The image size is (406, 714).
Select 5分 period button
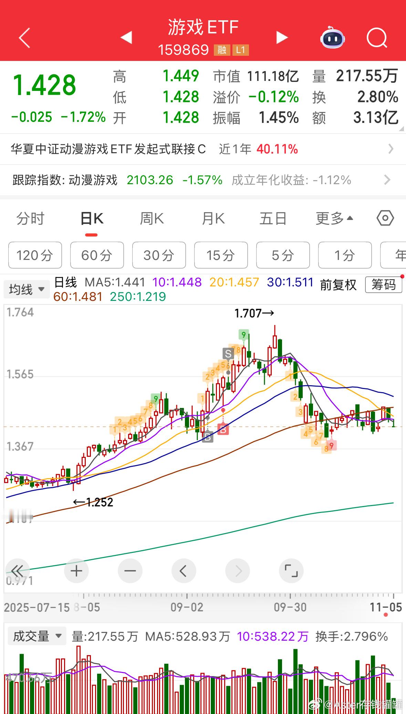coord(283,255)
